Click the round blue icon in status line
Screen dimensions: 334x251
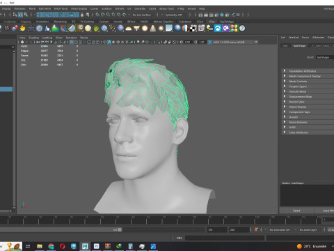click(222, 15)
